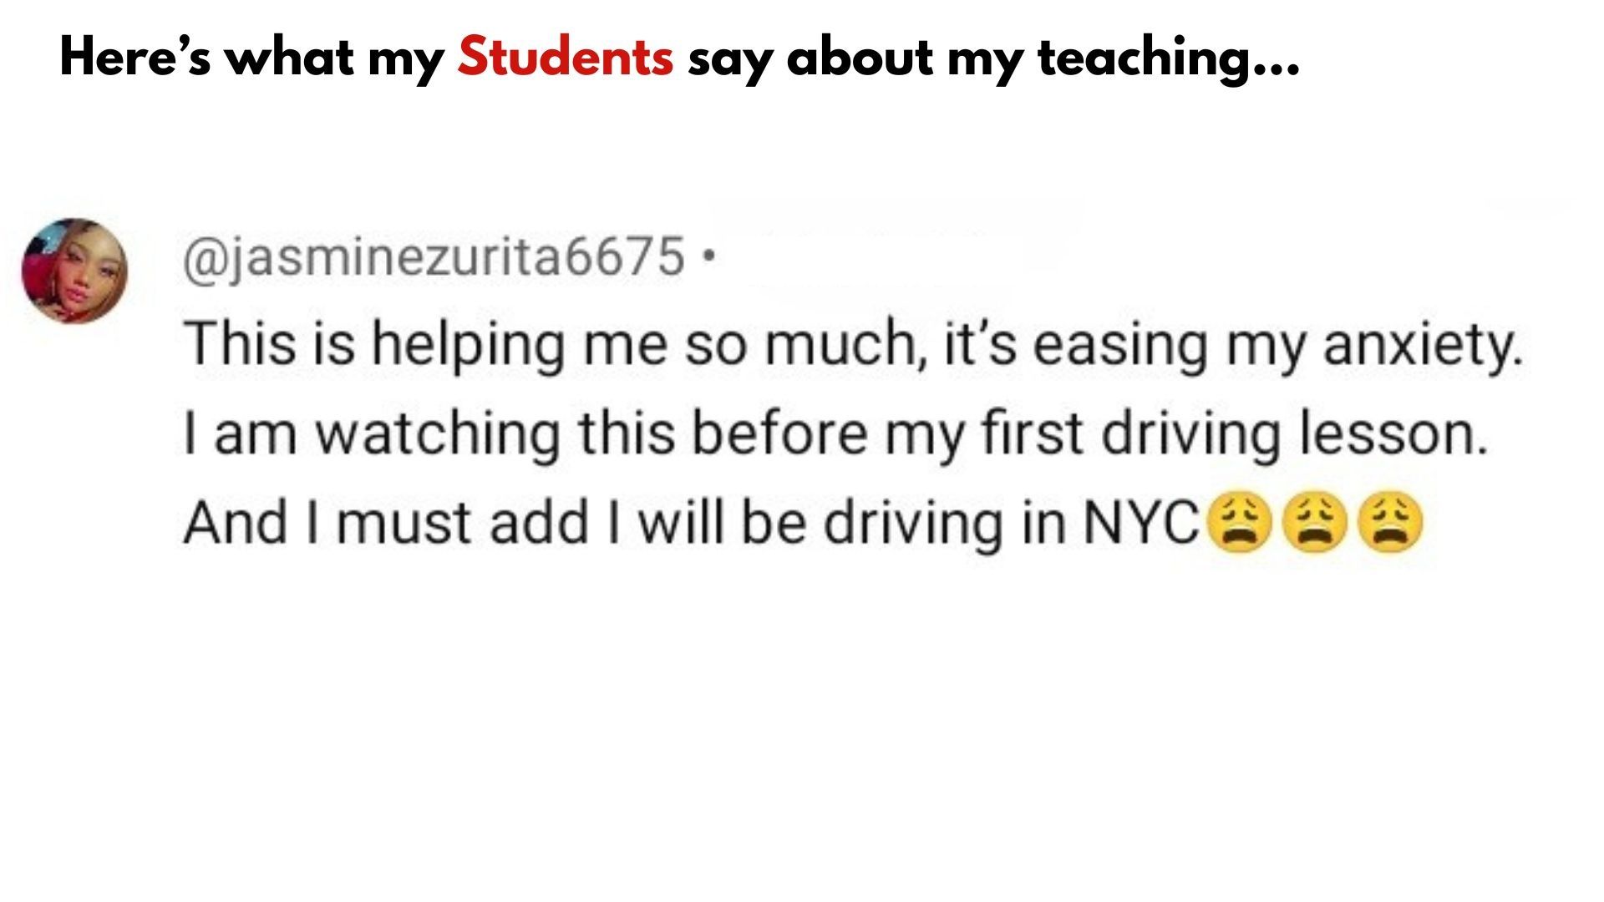This screenshot has height=902, width=1604.
Task: Click the comment line starting "I am watching"
Action: click(836, 434)
